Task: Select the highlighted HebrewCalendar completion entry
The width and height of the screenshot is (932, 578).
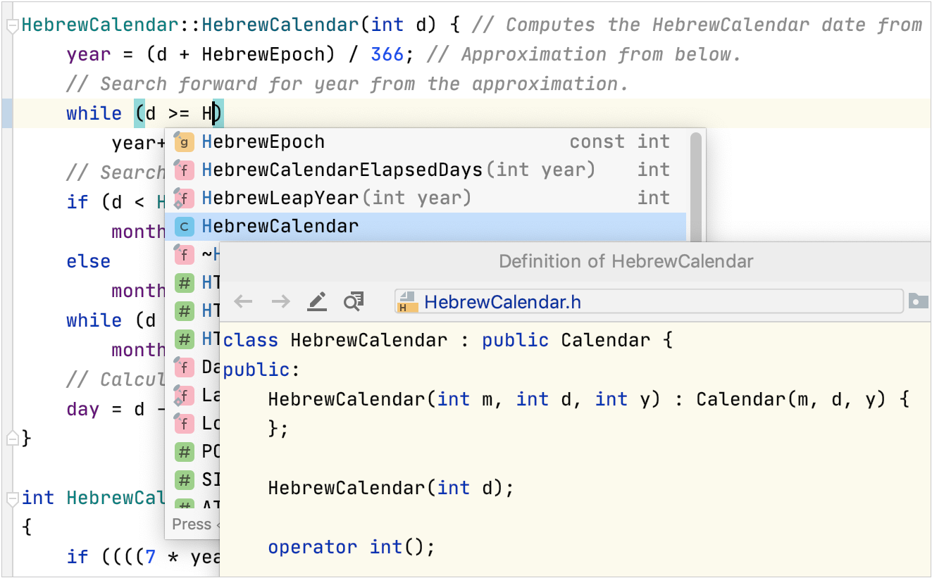Action: (280, 227)
